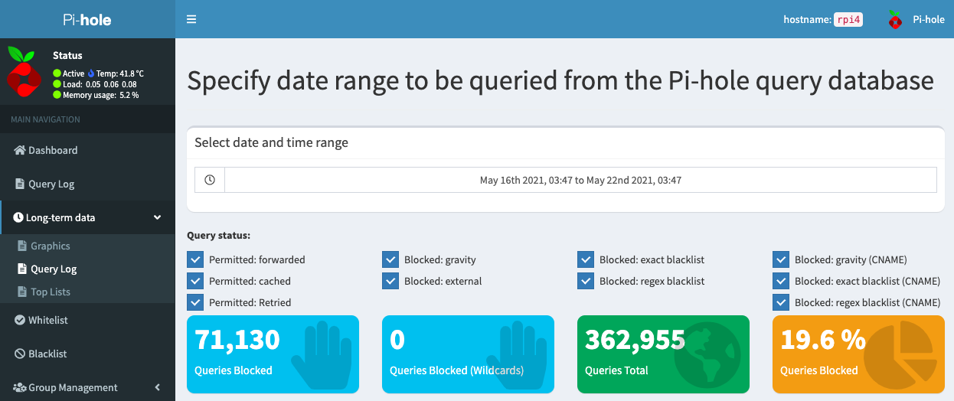The image size is (954, 401).
Task: Click the 19.6 % Queries Blocked card
Action: [x=858, y=354]
